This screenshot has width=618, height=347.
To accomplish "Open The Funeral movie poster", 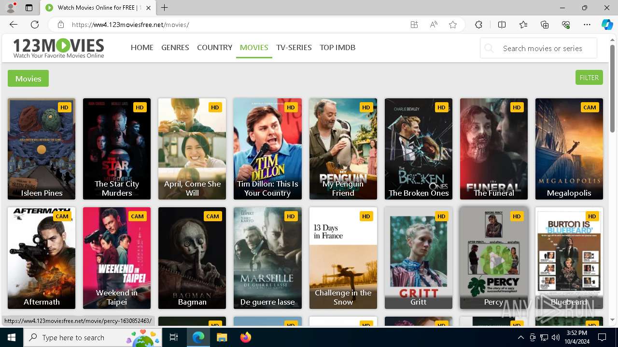I will tap(494, 149).
